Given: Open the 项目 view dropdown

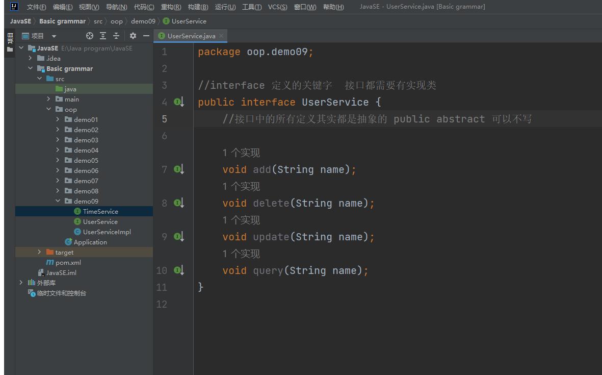Looking at the screenshot, I should coord(54,36).
